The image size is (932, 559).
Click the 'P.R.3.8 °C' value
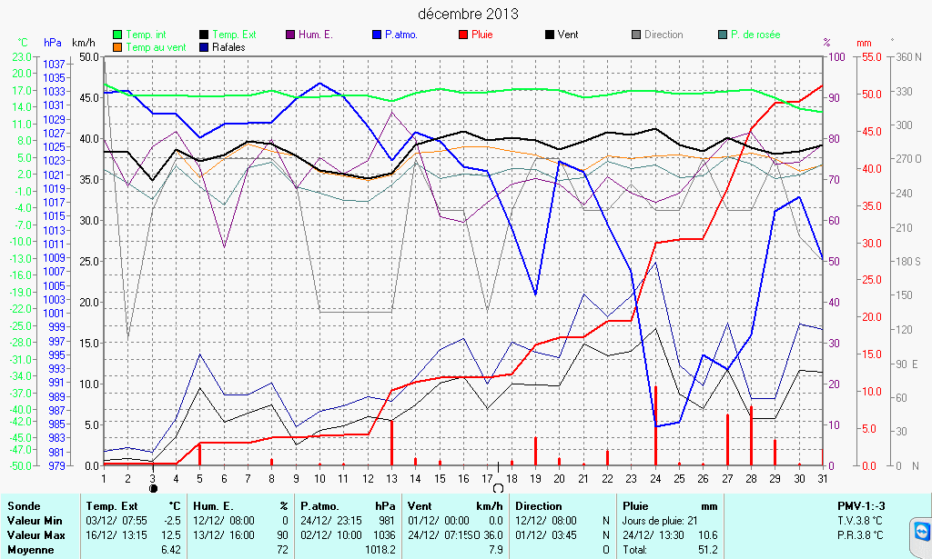click(x=860, y=535)
